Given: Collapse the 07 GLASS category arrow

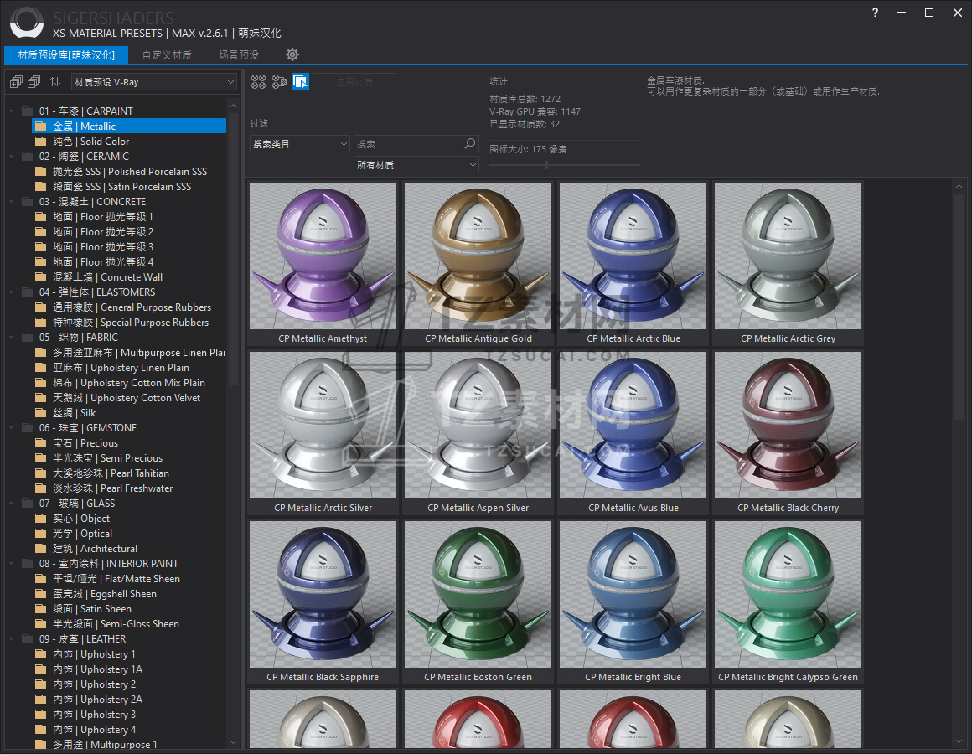Looking at the screenshot, I should (x=11, y=504).
